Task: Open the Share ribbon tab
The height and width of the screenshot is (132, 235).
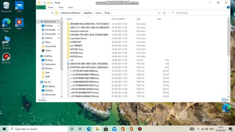Action: tap(61, 7)
